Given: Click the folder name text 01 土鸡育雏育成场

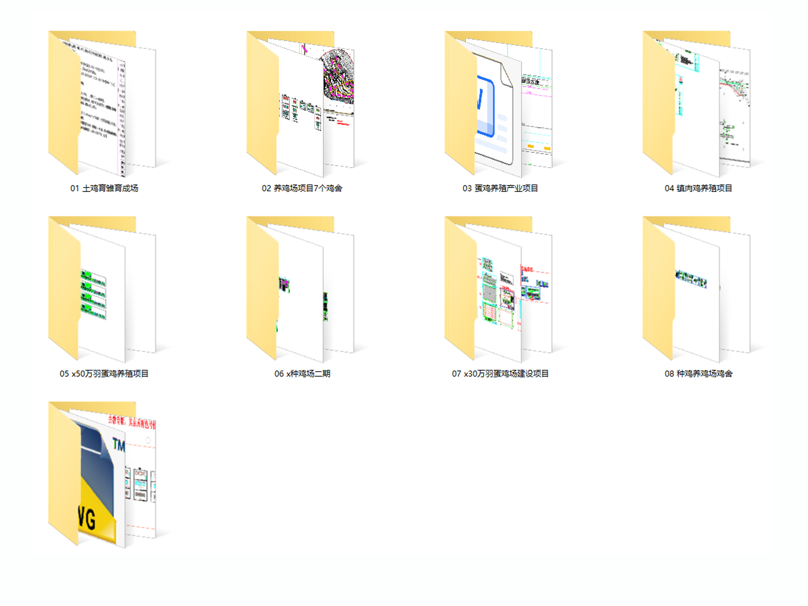Looking at the screenshot, I should 104,188.
